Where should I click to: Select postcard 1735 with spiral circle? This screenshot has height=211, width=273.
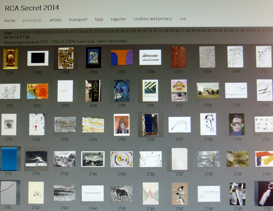pyautogui.click(x=121, y=159)
